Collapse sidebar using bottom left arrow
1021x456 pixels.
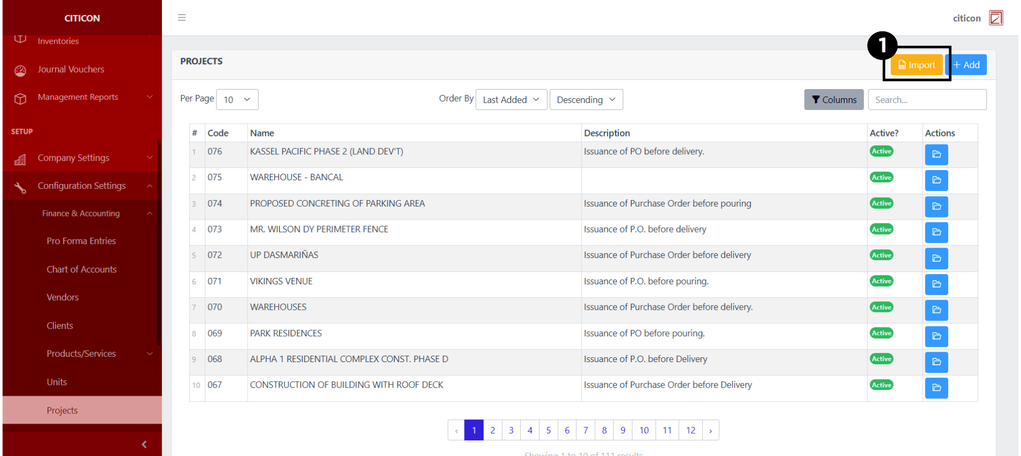(144, 444)
